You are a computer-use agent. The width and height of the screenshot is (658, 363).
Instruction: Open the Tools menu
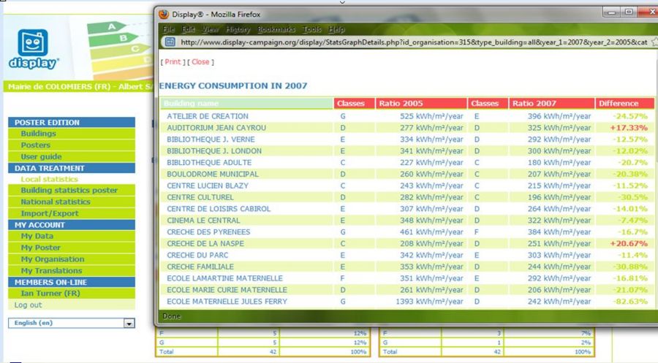312,29
